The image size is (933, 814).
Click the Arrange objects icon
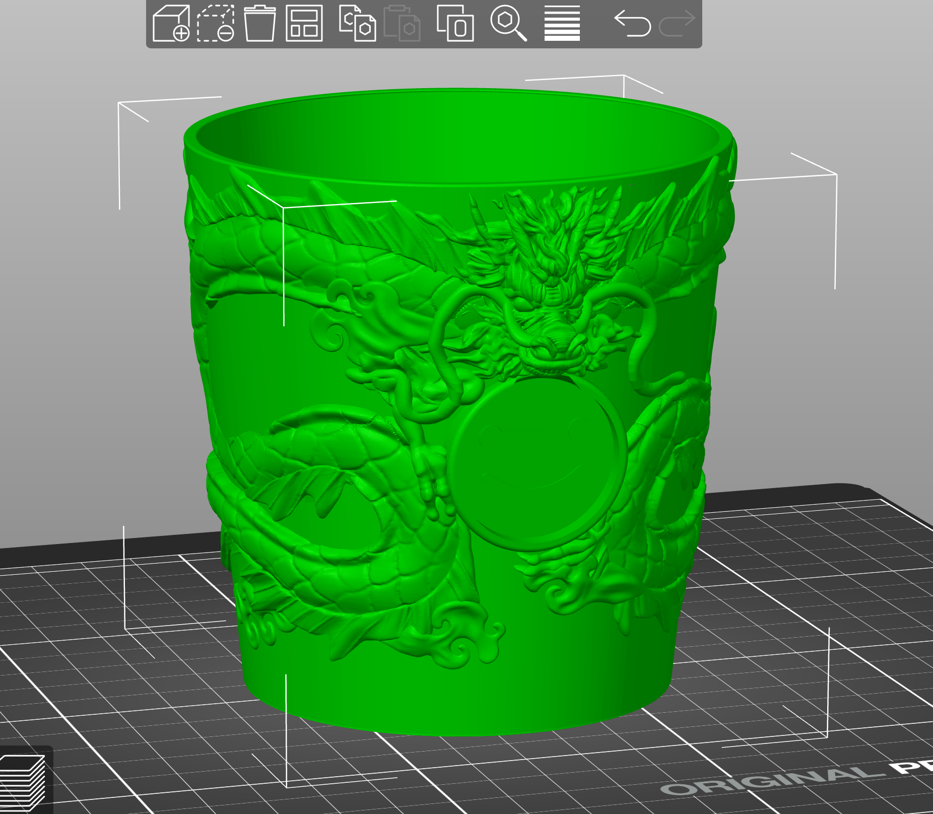(304, 23)
